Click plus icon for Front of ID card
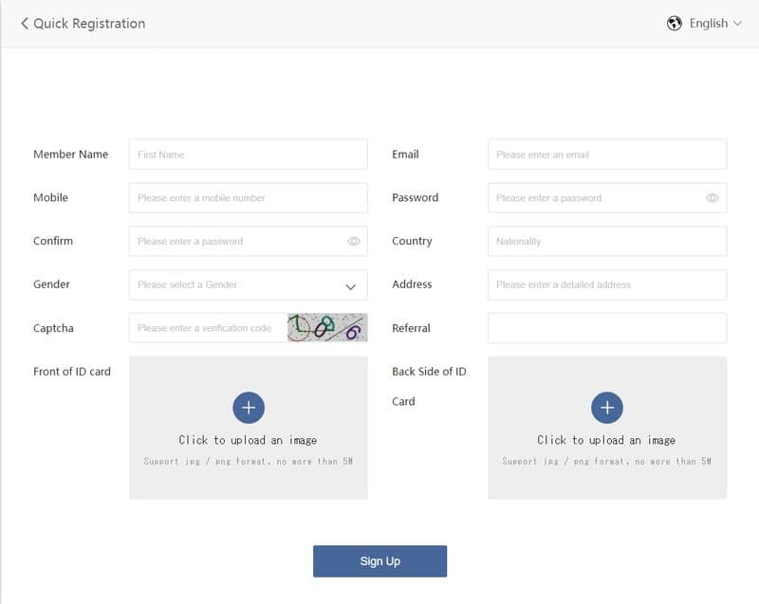Screen dimensions: 759x604 (x=249, y=408)
